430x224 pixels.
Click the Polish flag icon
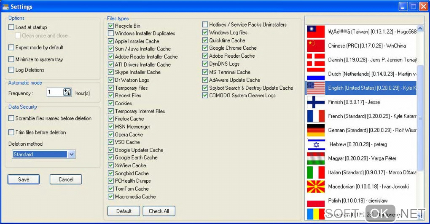pyautogui.click(x=316, y=201)
